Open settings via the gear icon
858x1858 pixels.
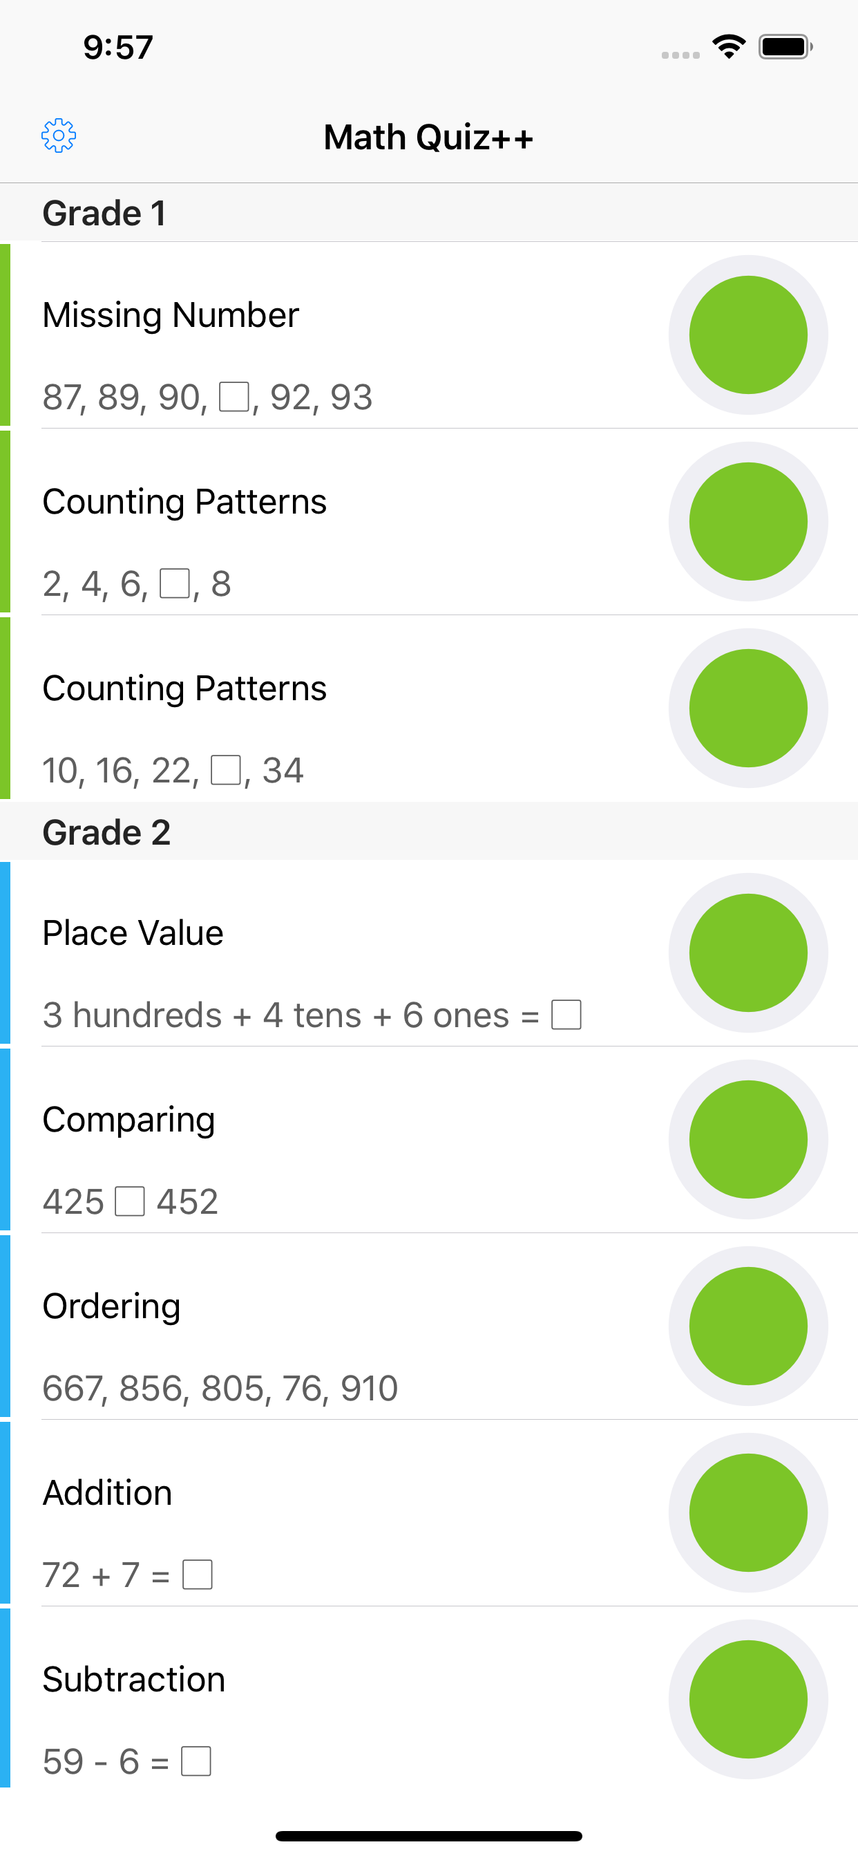coord(59,135)
